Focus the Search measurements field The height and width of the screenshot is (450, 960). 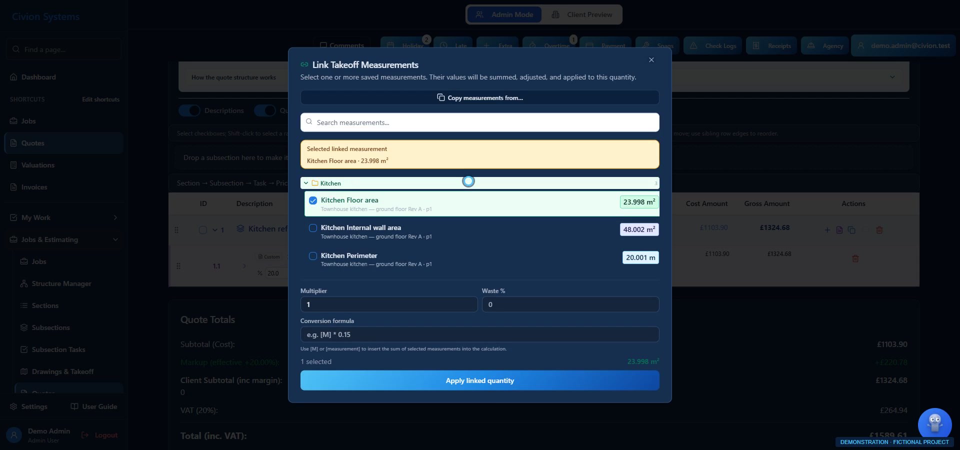point(479,122)
